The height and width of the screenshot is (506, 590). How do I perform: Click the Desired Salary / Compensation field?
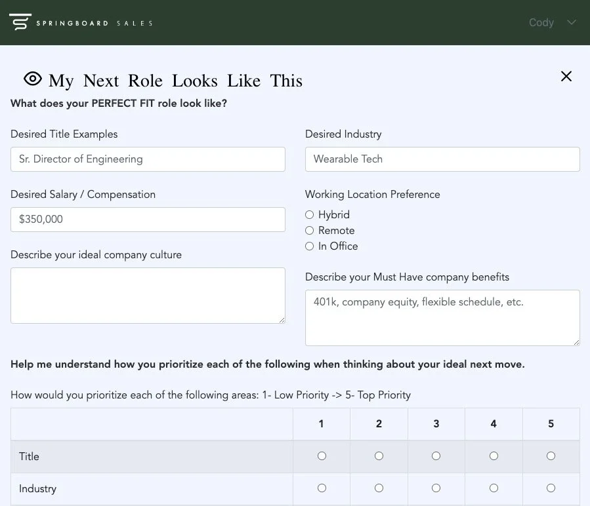click(x=148, y=220)
